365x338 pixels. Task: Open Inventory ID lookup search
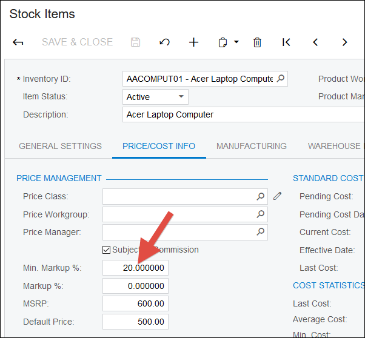tap(280, 79)
